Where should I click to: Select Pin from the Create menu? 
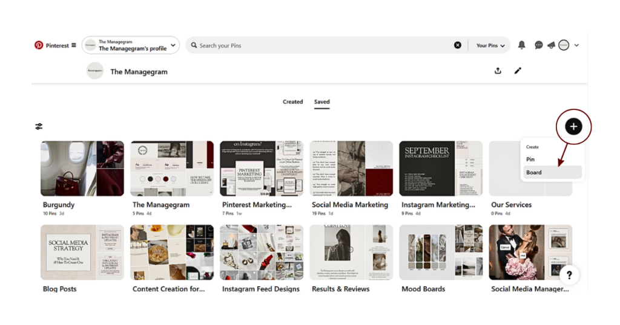530,159
